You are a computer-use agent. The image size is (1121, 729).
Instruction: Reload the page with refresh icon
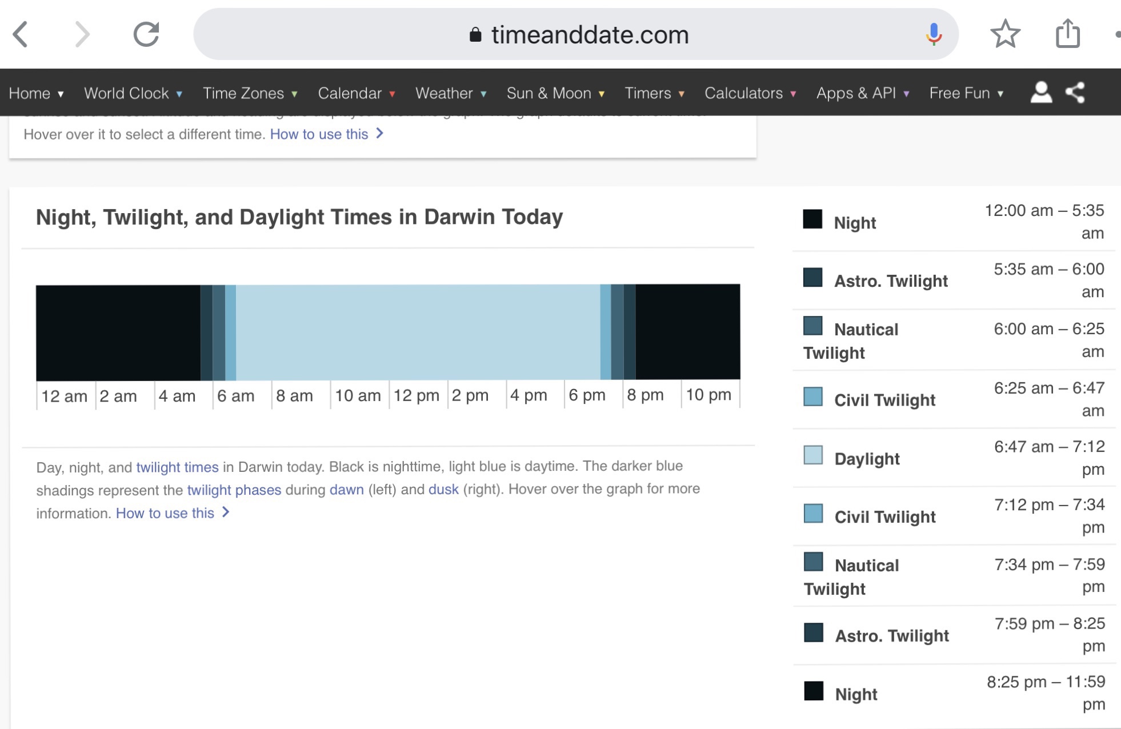(x=146, y=34)
